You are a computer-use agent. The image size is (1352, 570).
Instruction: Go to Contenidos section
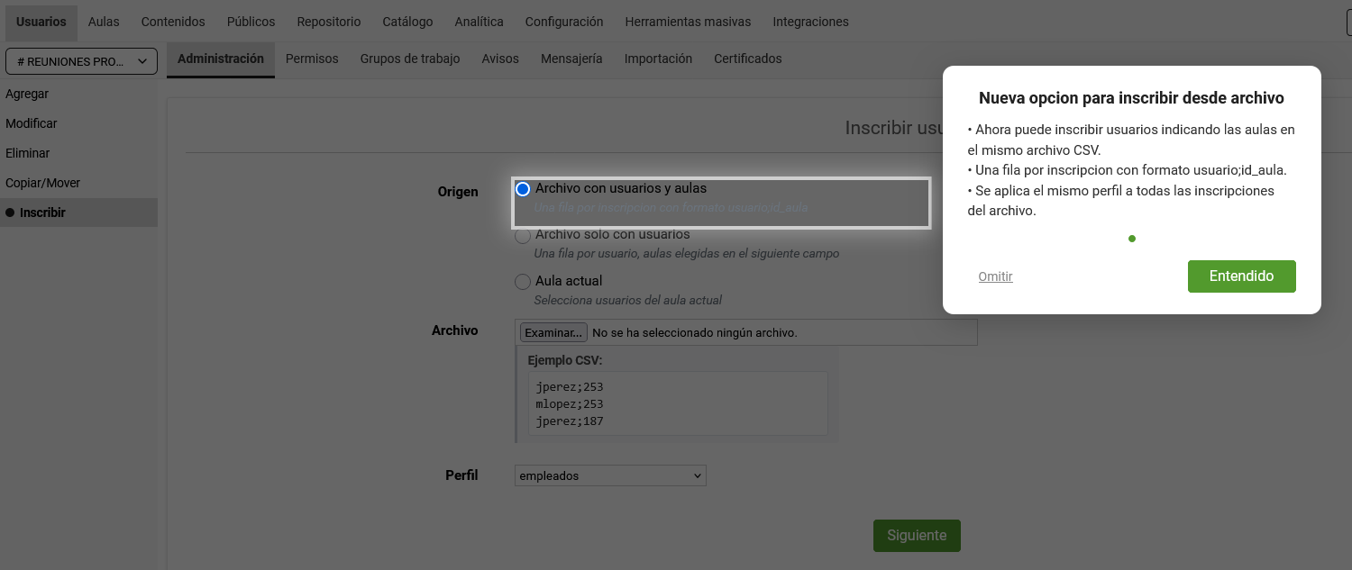[173, 22]
